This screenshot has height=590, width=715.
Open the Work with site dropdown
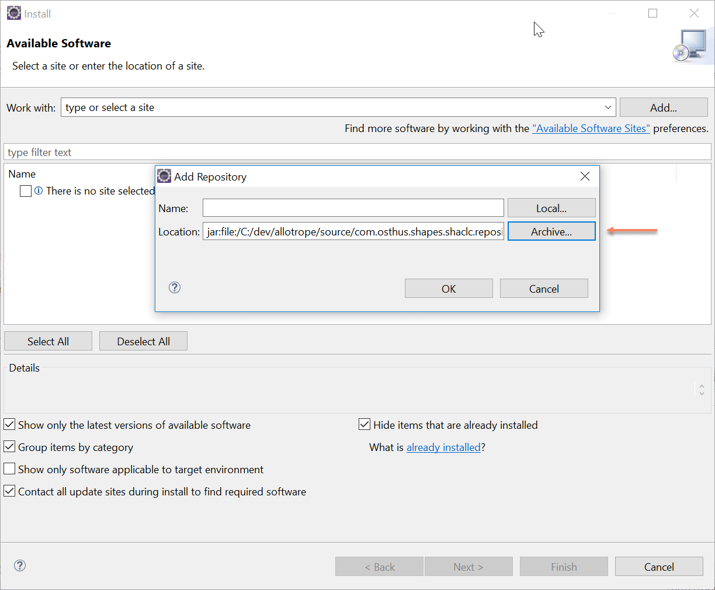608,107
